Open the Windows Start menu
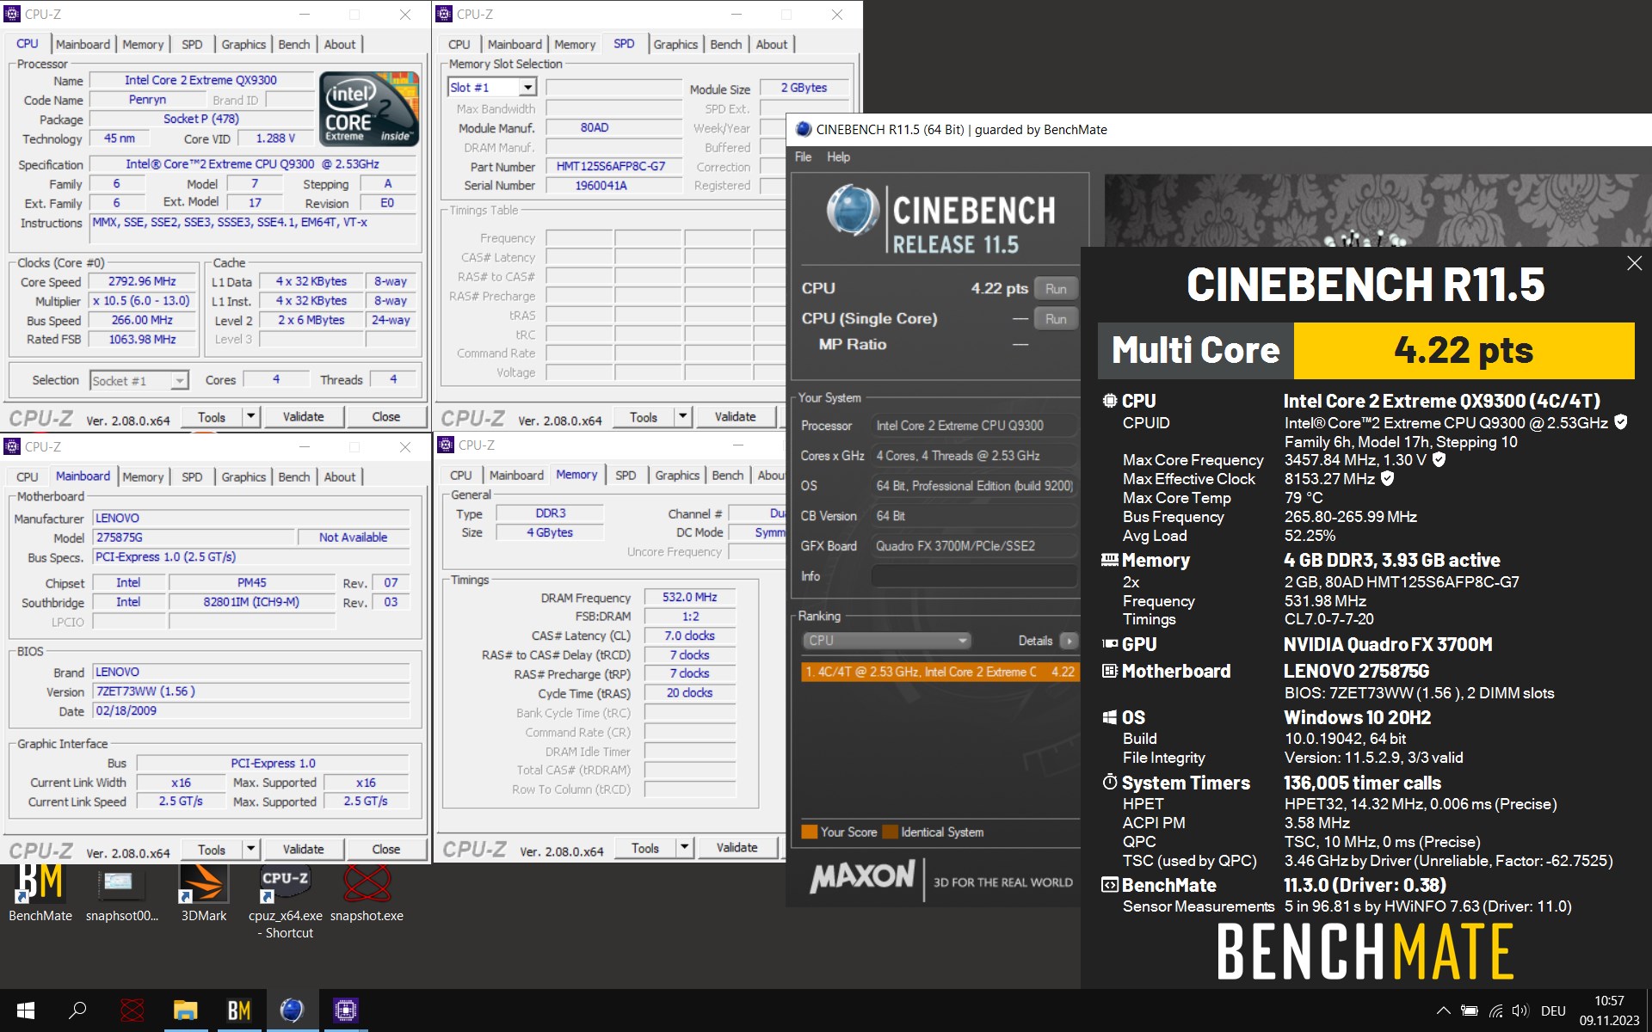The height and width of the screenshot is (1032, 1652). click(x=26, y=1010)
